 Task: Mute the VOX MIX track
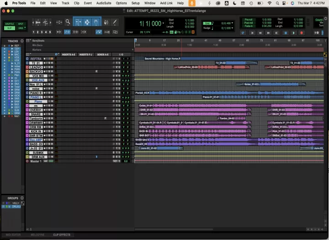tap(52, 76)
